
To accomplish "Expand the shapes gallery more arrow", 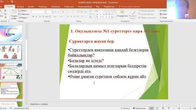I will (115, 17).
